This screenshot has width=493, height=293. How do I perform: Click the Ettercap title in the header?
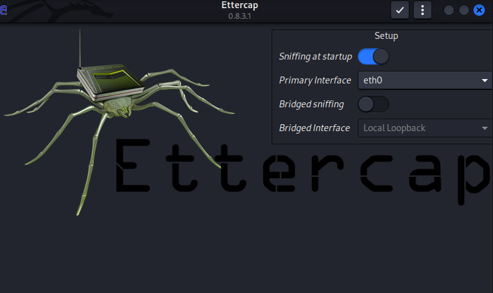[x=240, y=5]
